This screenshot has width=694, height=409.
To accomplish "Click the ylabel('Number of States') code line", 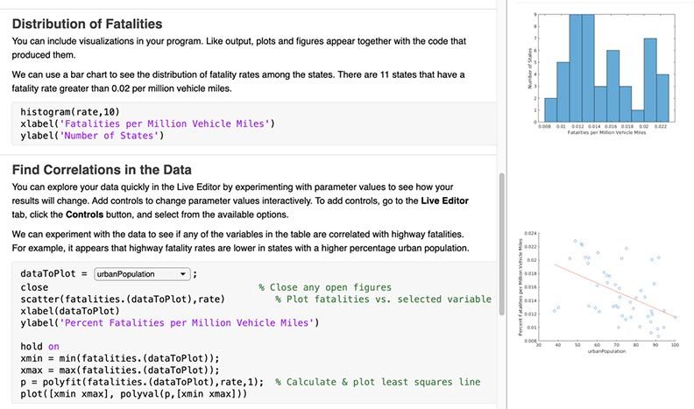I will point(92,136).
